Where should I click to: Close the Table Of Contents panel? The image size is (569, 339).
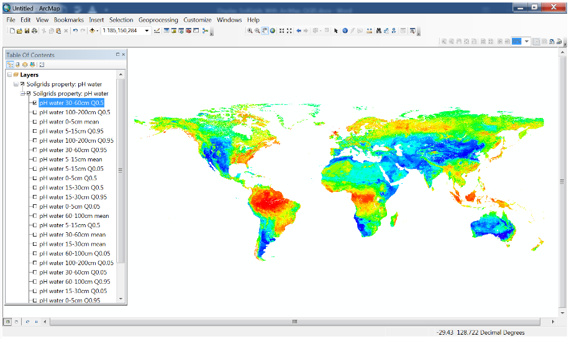tap(123, 55)
